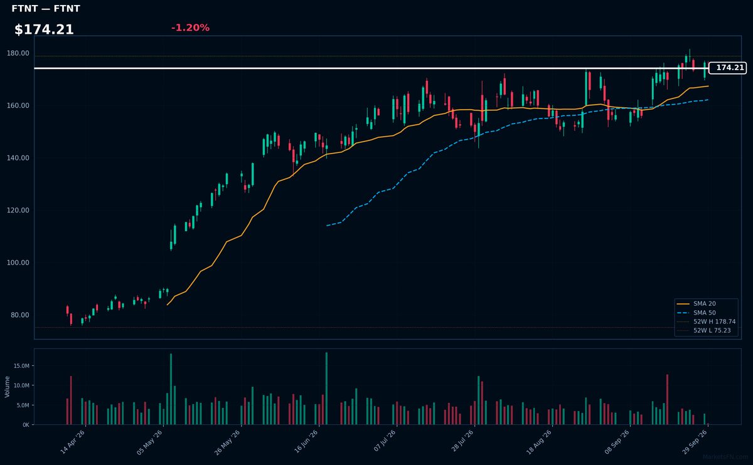The width and height of the screenshot is (753, 465).
Task: Click the 100.00 price axis label
Action: click(x=19, y=263)
